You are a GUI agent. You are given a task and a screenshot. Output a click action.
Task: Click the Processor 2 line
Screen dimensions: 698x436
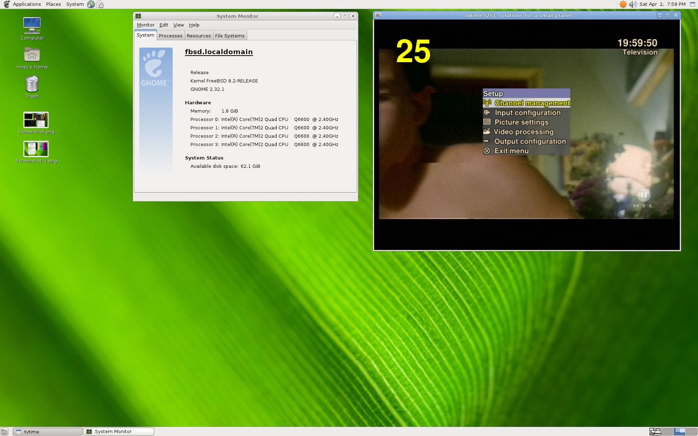(264, 136)
